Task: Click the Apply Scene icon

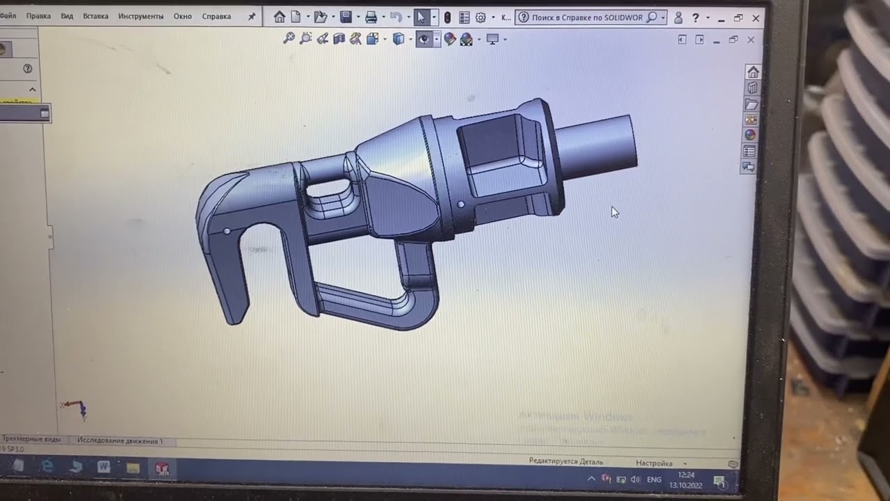Action: [x=467, y=39]
